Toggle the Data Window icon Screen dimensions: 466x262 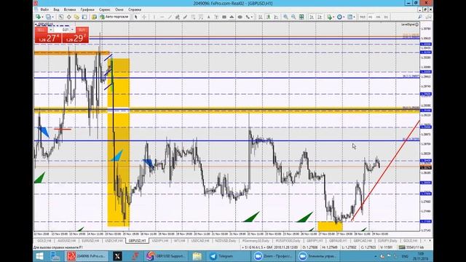pyautogui.click(x=68, y=17)
